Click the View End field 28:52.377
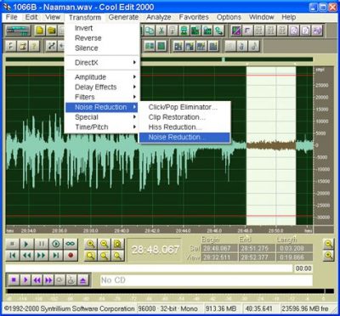Screen dimensions: 340x316 pyautogui.click(x=257, y=257)
